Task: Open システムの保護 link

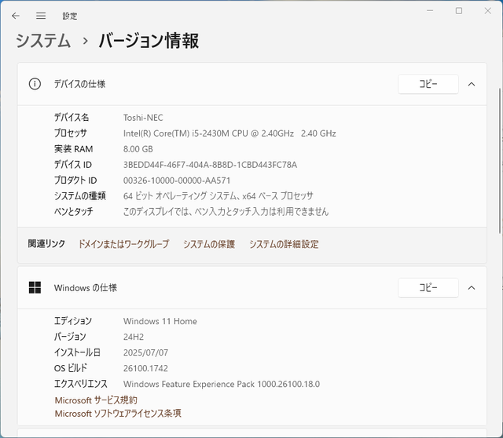Action: point(209,244)
